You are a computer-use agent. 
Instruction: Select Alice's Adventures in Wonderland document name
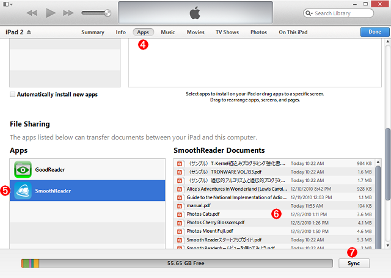(x=236, y=189)
